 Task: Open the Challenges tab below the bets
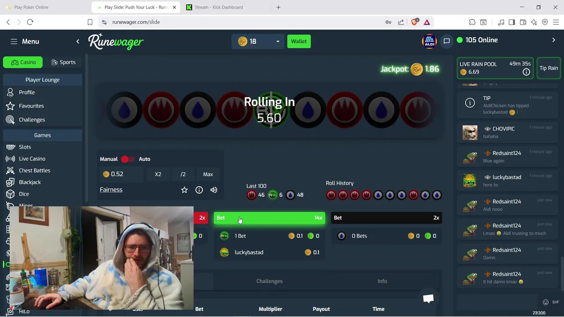coord(269,281)
